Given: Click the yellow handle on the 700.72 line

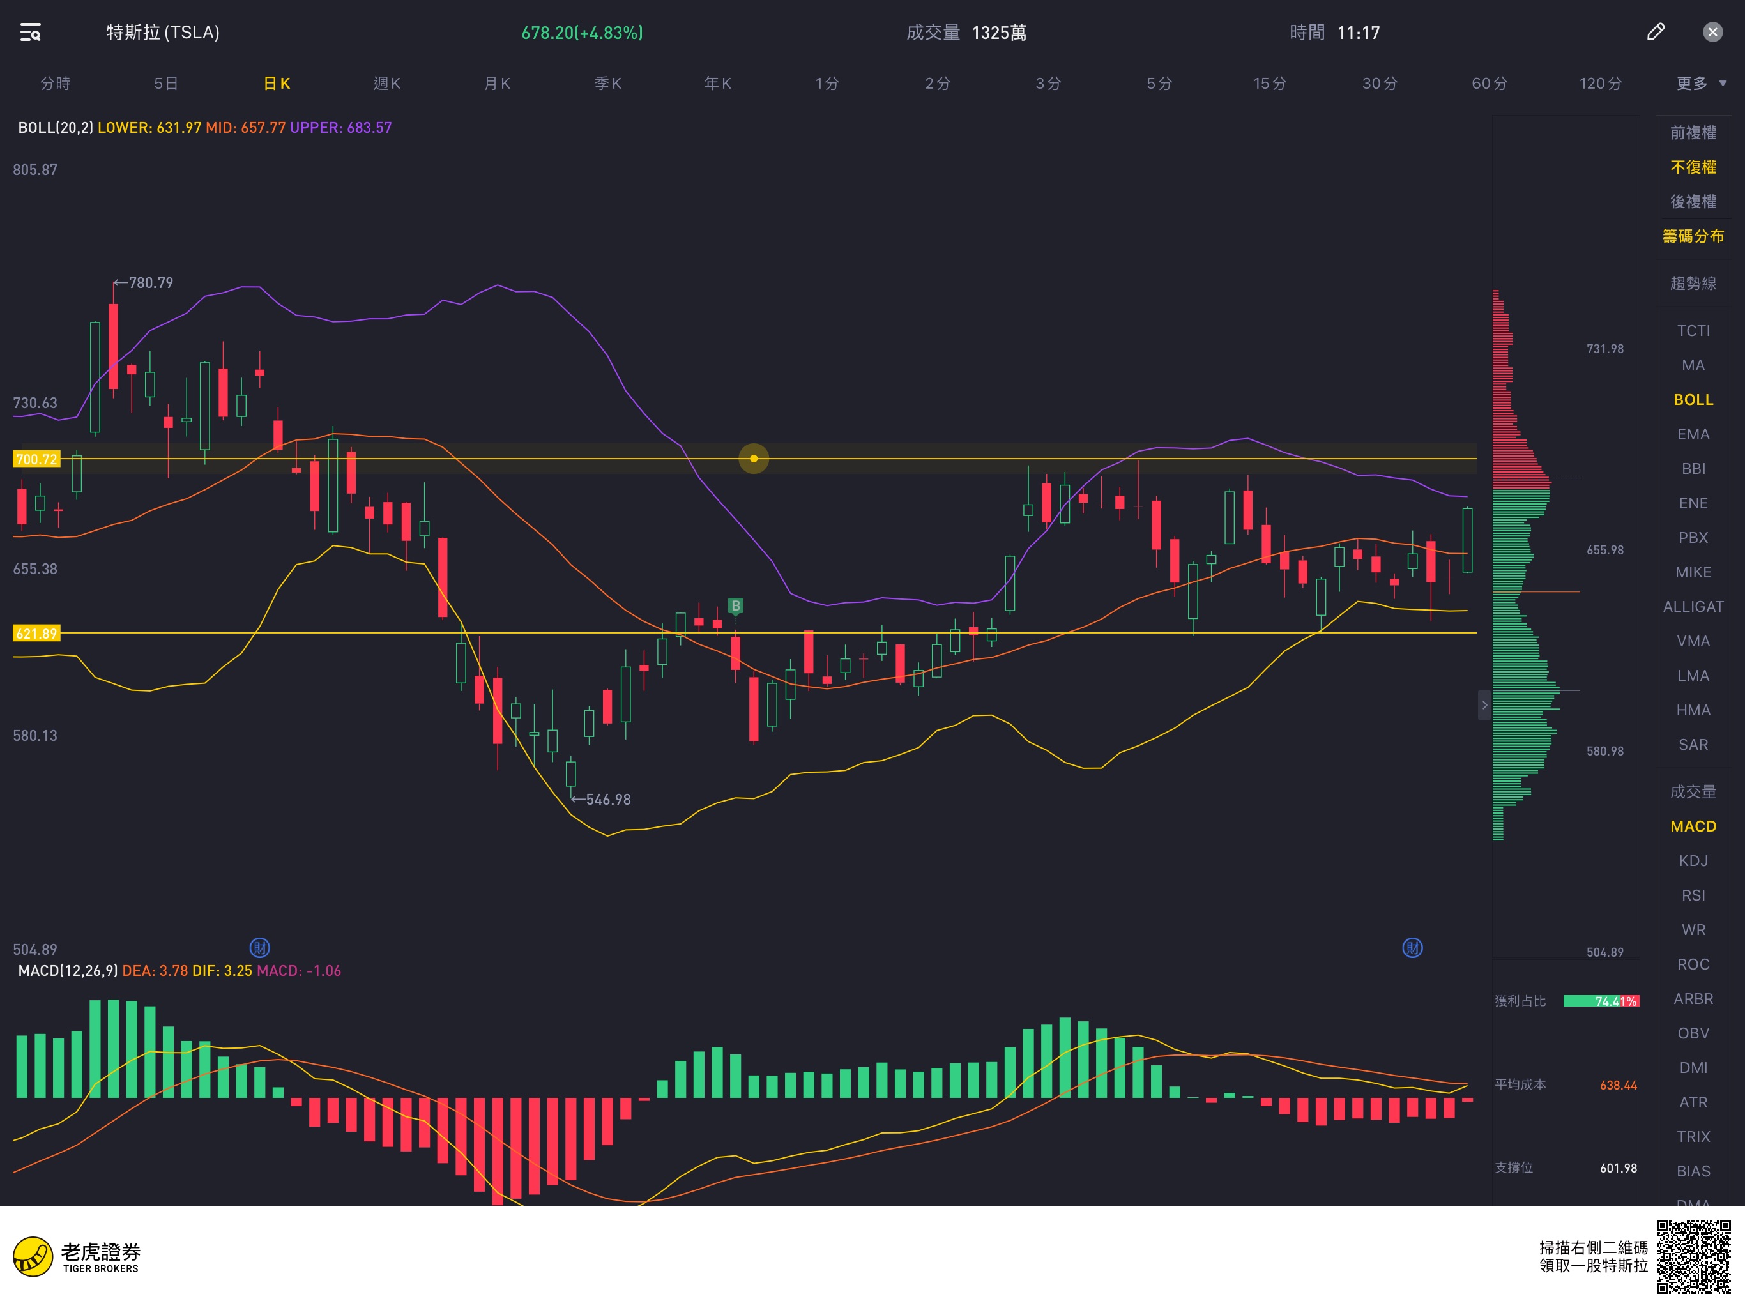Looking at the screenshot, I should [x=754, y=459].
